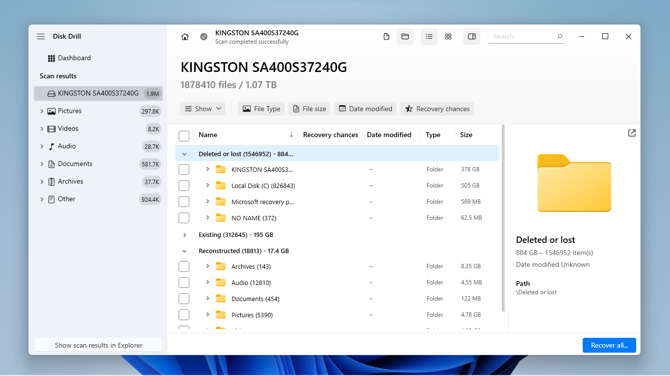Go to home icon
The height and width of the screenshot is (376, 670).
185,37
